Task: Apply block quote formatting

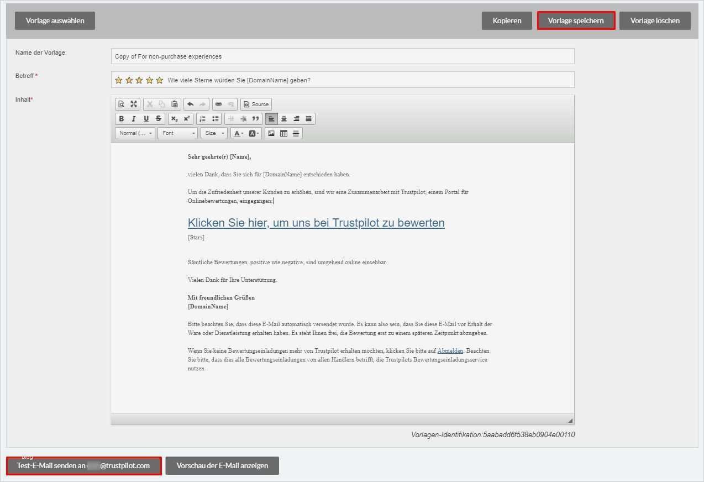Action: [255, 118]
